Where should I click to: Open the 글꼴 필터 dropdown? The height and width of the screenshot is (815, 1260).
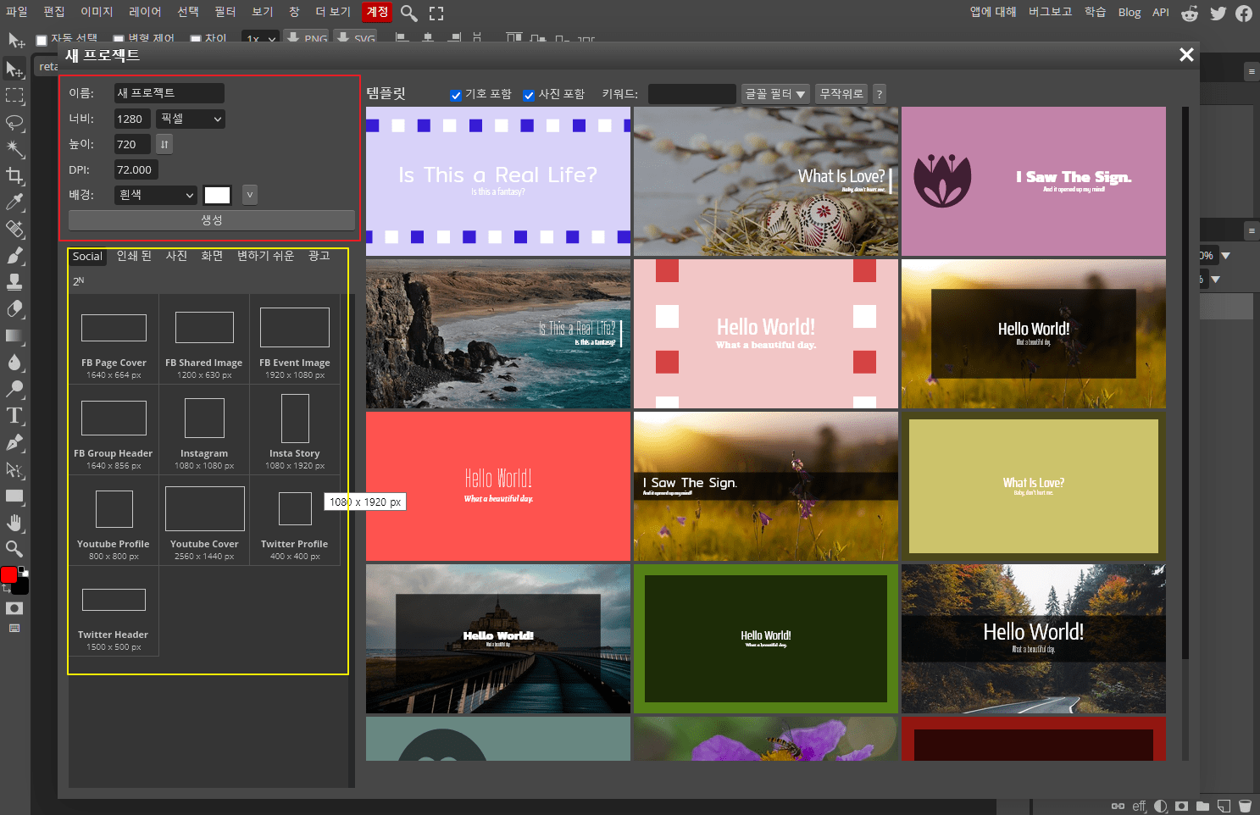point(775,94)
